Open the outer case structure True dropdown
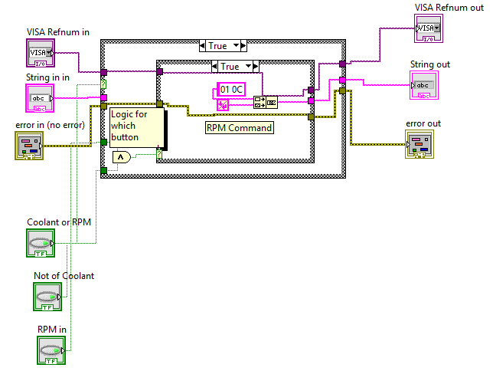 point(236,46)
